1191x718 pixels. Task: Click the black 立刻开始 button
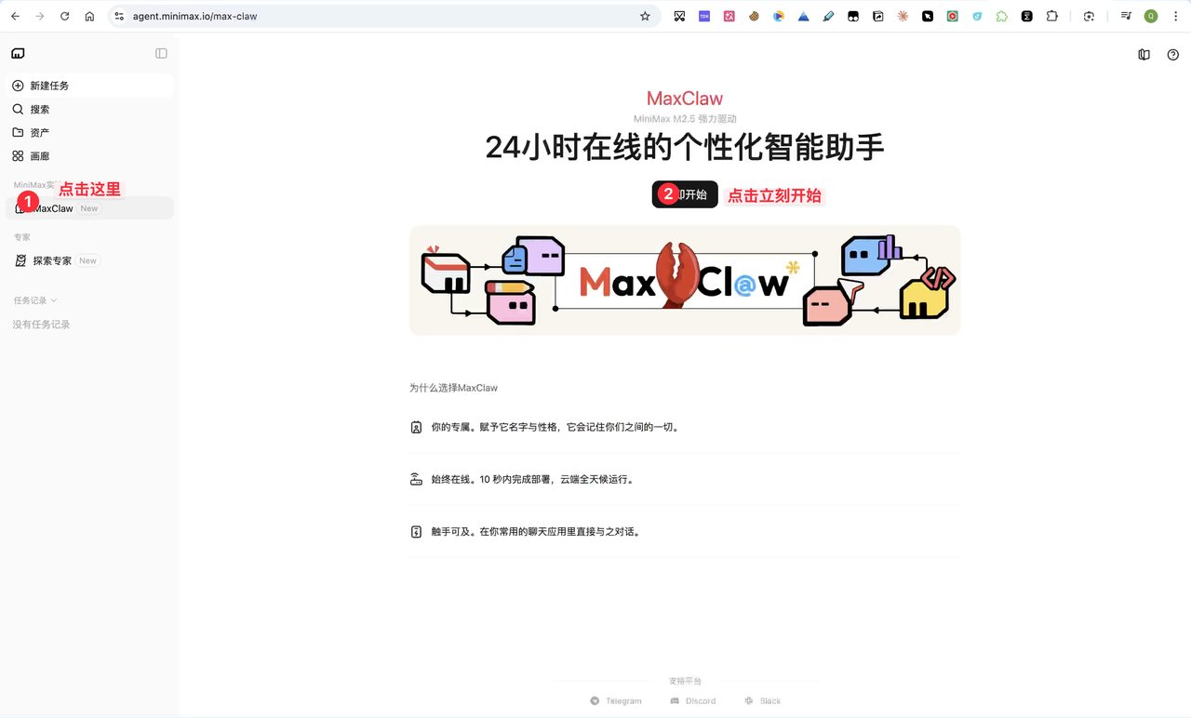[x=685, y=194]
